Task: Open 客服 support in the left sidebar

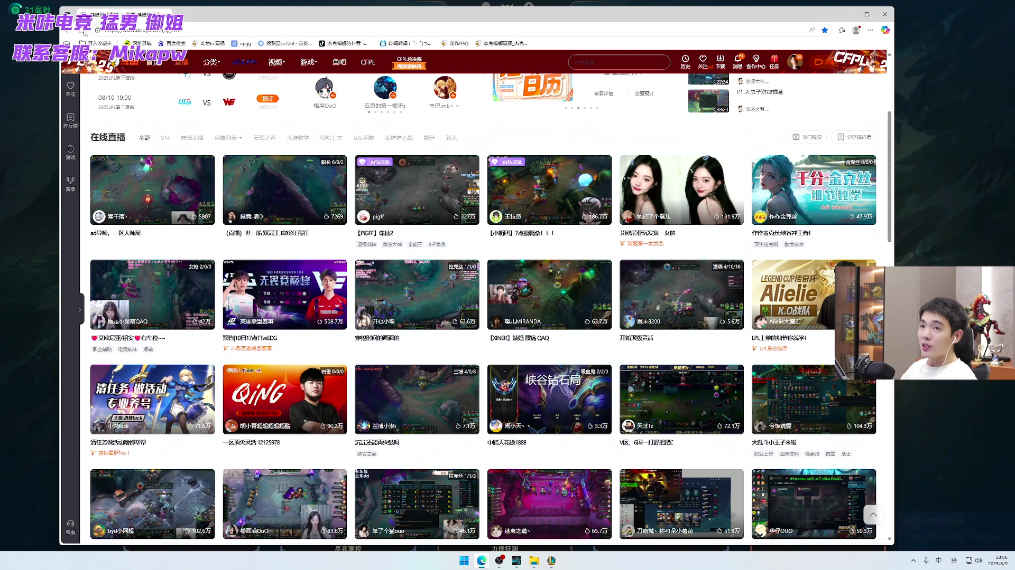Action: click(70, 527)
